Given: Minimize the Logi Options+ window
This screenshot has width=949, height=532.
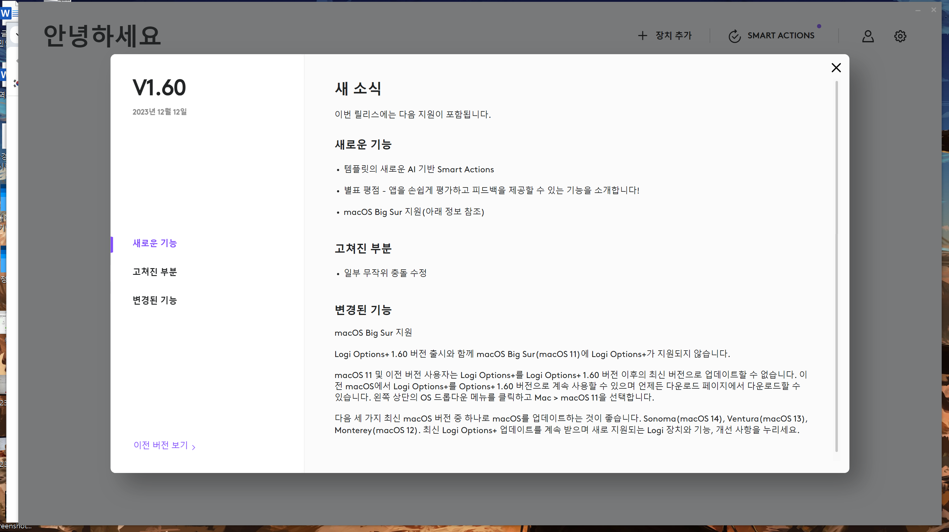Looking at the screenshot, I should [918, 10].
